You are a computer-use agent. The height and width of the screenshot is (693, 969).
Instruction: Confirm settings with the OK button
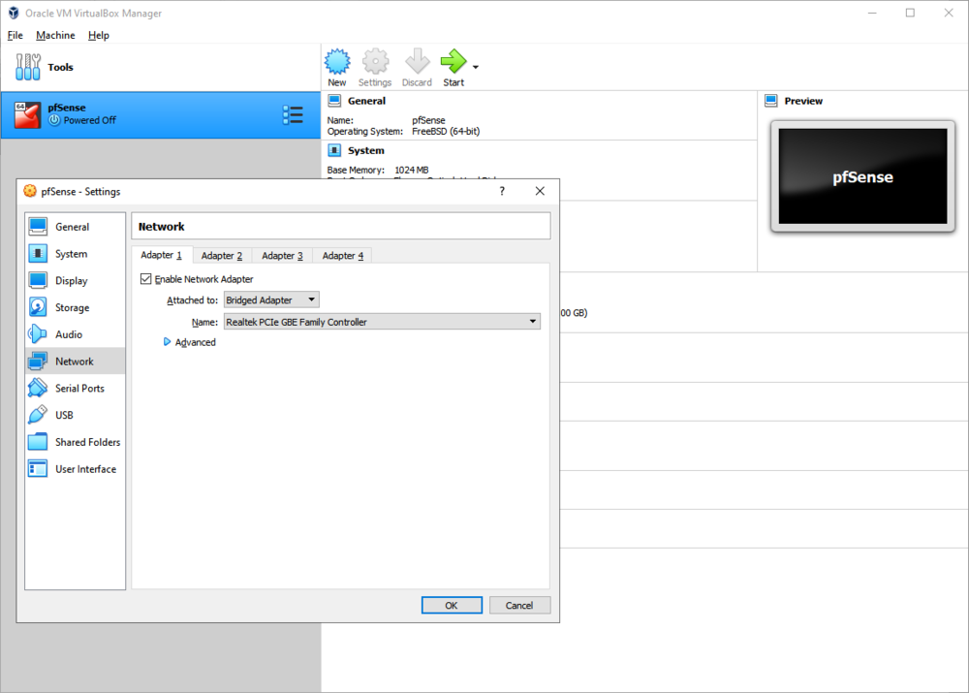(x=452, y=604)
